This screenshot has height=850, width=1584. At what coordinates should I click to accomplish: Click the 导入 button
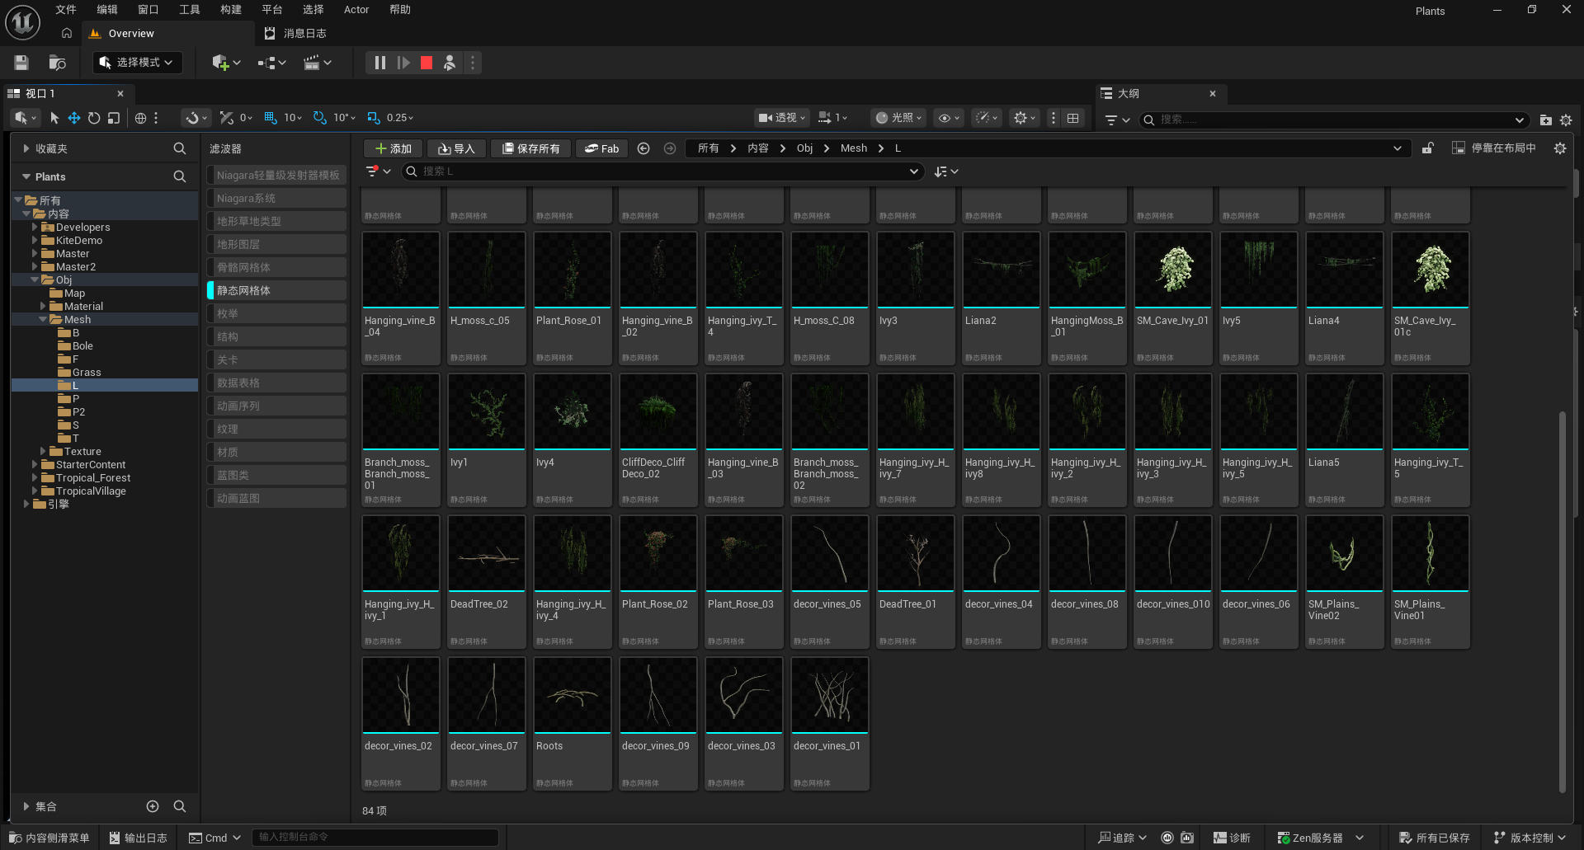coord(456,148)
